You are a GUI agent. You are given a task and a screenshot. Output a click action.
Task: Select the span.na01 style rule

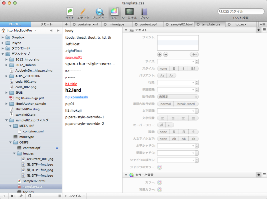[x=73, y=57]
